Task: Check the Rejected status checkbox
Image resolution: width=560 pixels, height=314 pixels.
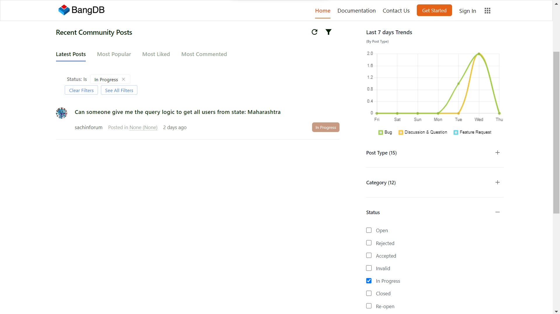Action: [x=369, y=243]
